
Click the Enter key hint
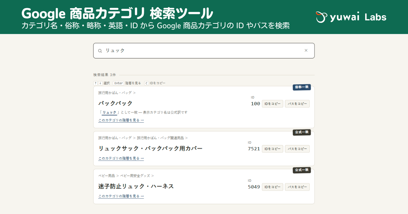[119, 83]
